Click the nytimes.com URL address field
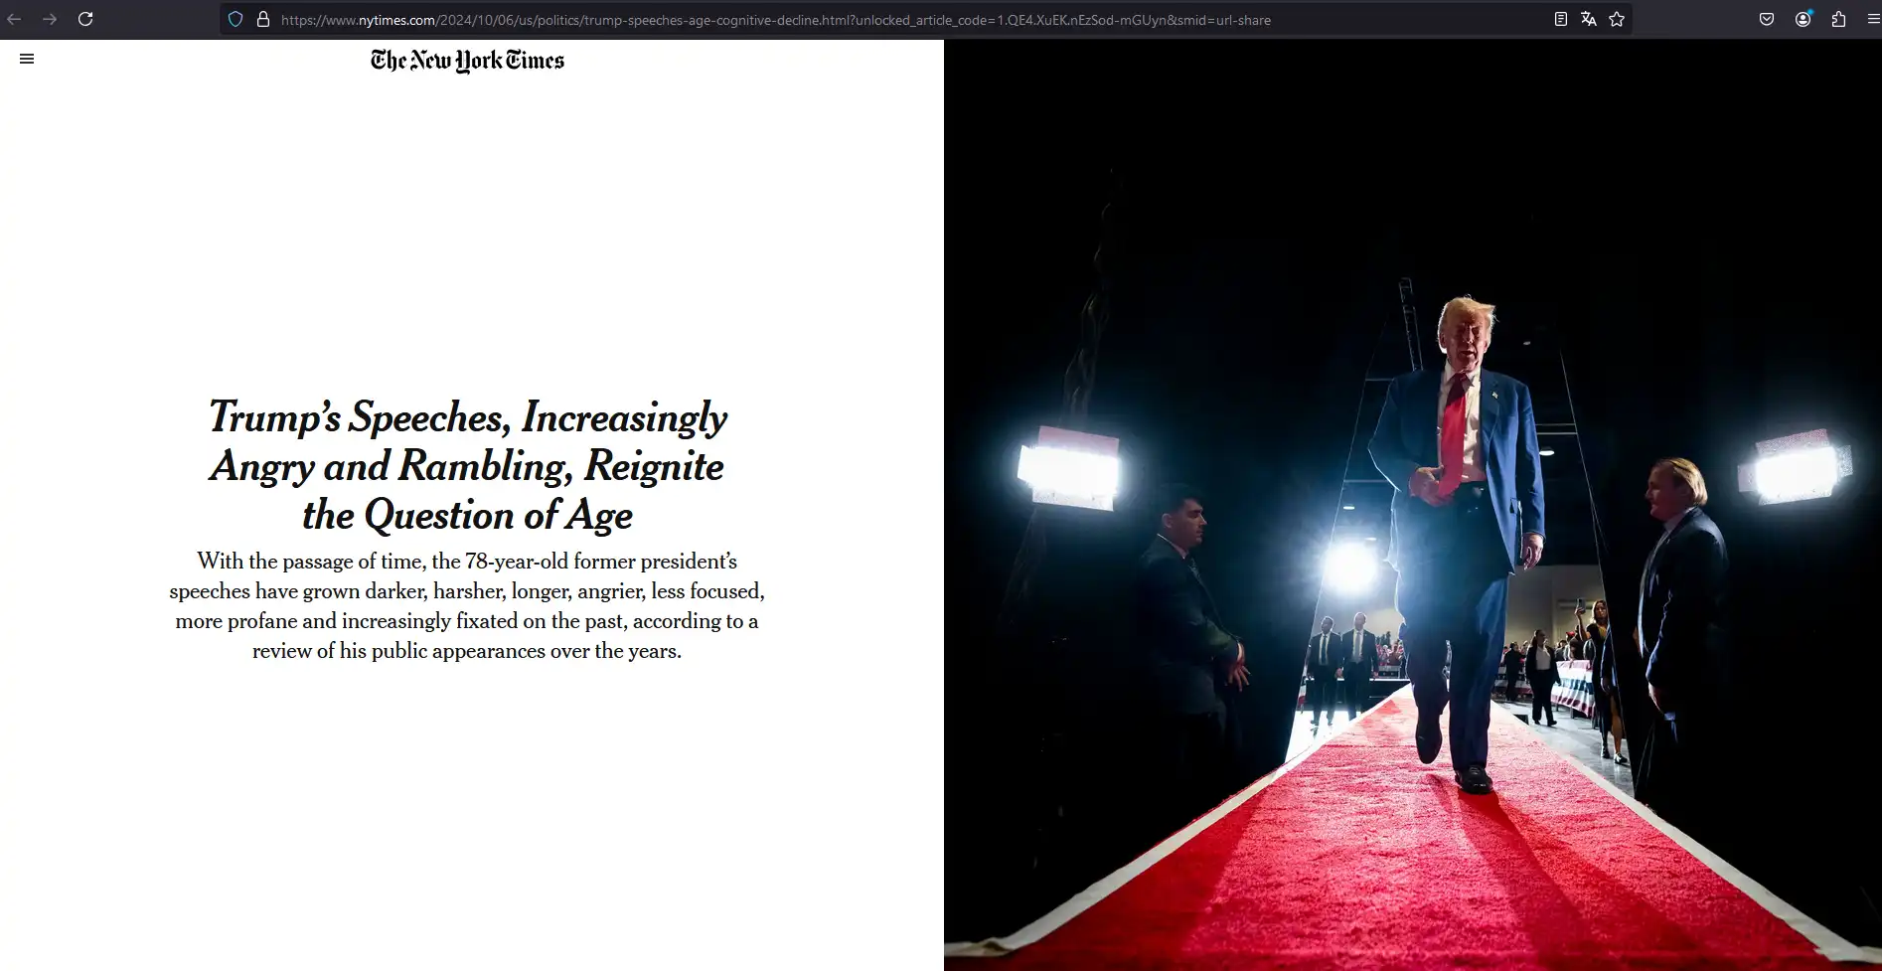 [775, 20]
